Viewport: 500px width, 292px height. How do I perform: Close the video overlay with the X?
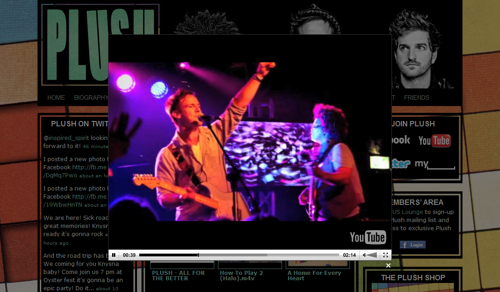click(x=388, y=265)
